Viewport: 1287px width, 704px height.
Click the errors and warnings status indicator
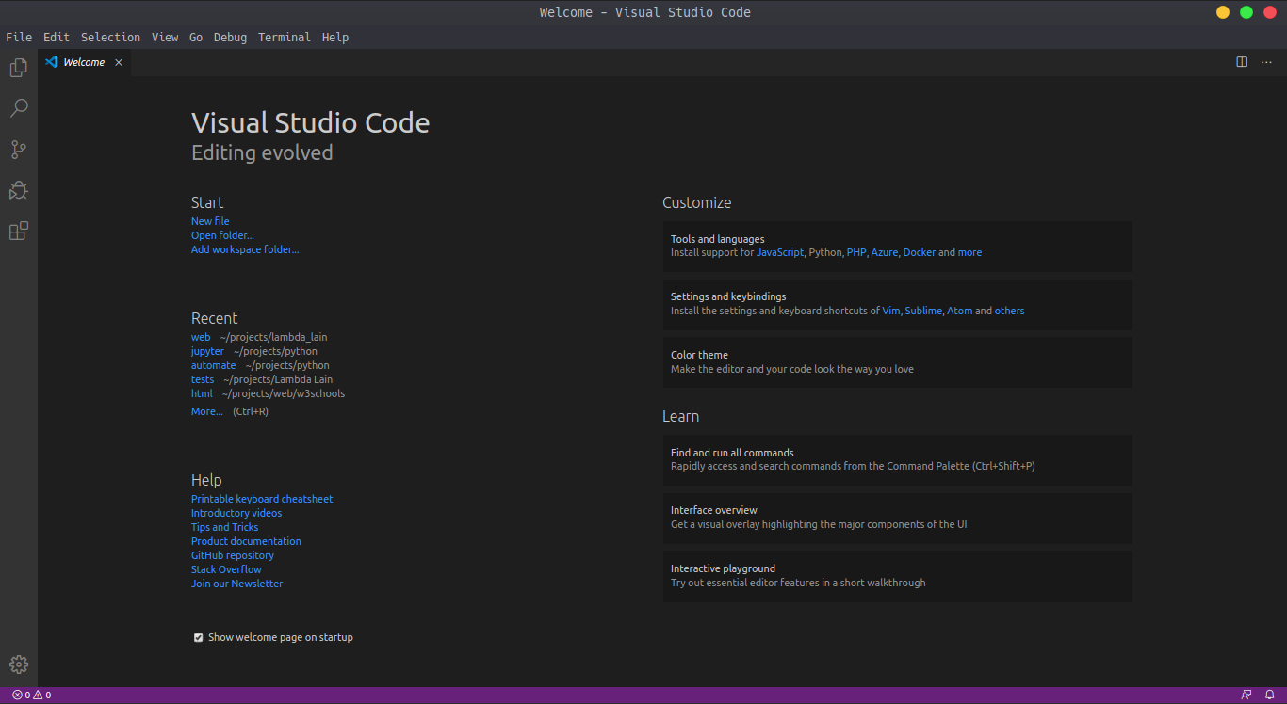click(31, 696)
